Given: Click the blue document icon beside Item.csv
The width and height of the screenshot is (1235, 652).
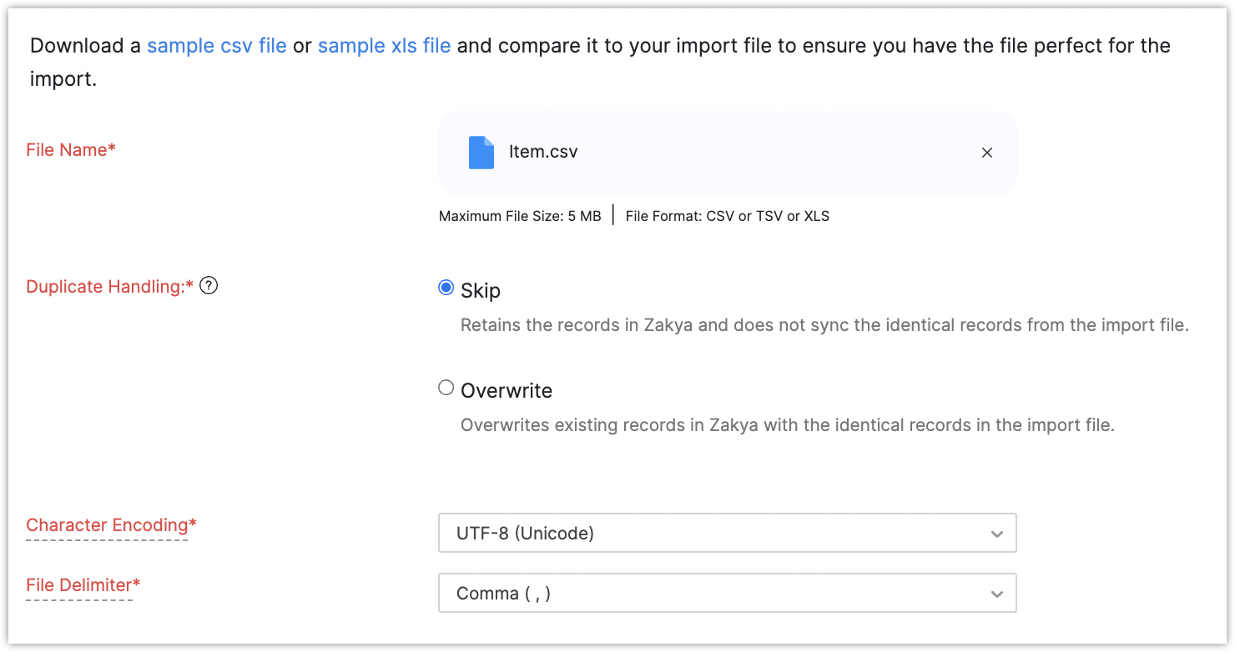Looking at the screenshot, I should click(x=481, y=153).
